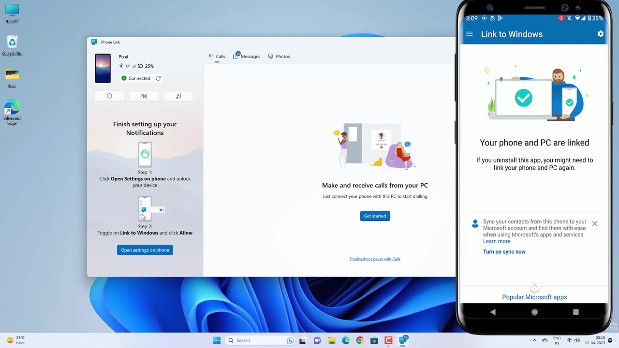The image size is (619, 348).
Task: Click the Get started button for Calls
Action: pyautogui.click(x=375, y=216)
